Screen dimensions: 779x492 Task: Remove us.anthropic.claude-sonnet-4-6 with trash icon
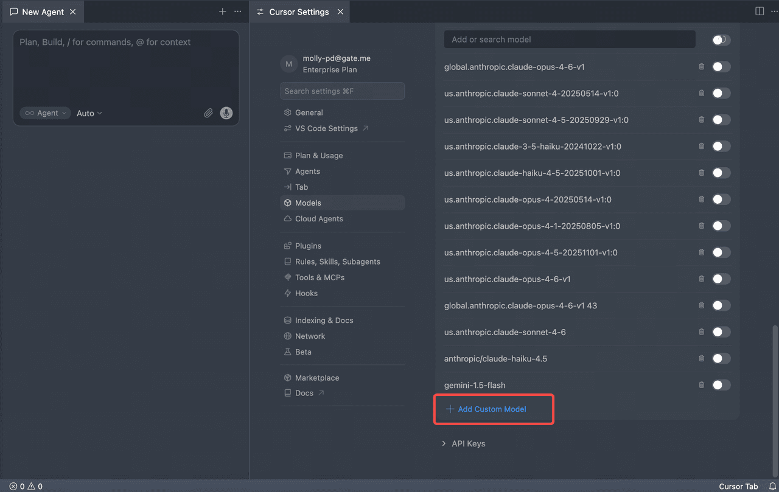(701, 332)
